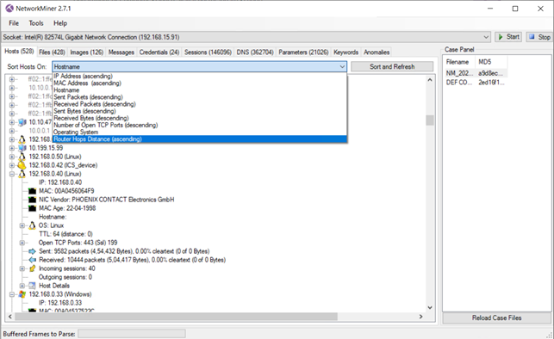Switch to the Keywords tab
Viewport: 554px width, 339px height.
[x=345, y=52]
